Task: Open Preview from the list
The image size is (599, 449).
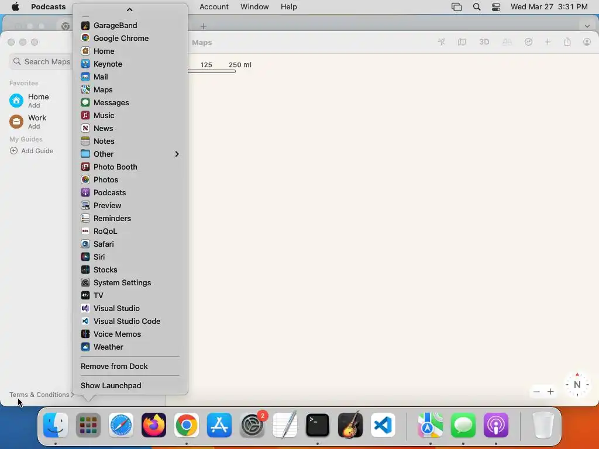Action: pos(130,205)
